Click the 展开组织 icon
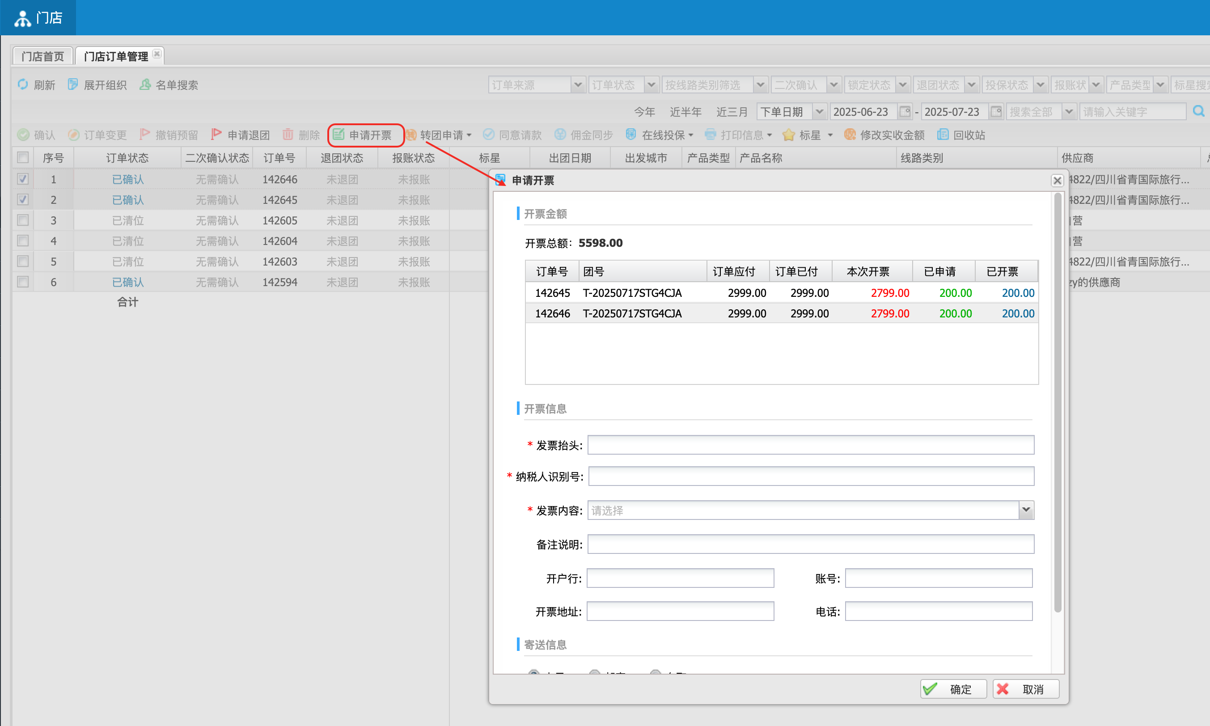 point(73,84)
